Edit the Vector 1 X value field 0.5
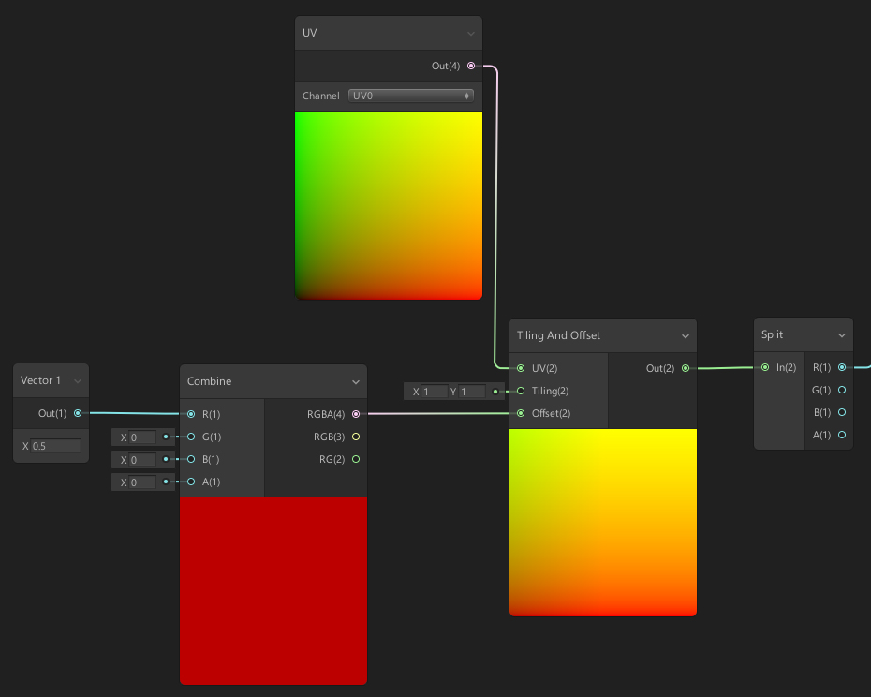 tap(56, 446)
